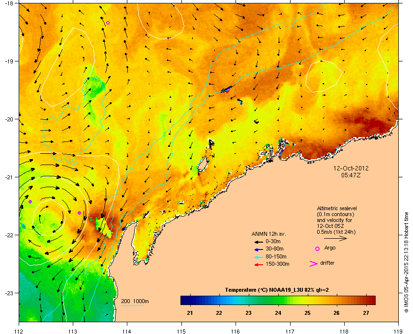Click the green 24°C region of colorbar

[278, 300]
